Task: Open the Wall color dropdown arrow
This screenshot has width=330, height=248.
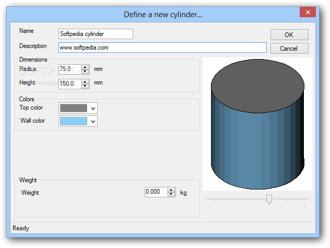Action: pyautogui.click(x=93, y=122)
